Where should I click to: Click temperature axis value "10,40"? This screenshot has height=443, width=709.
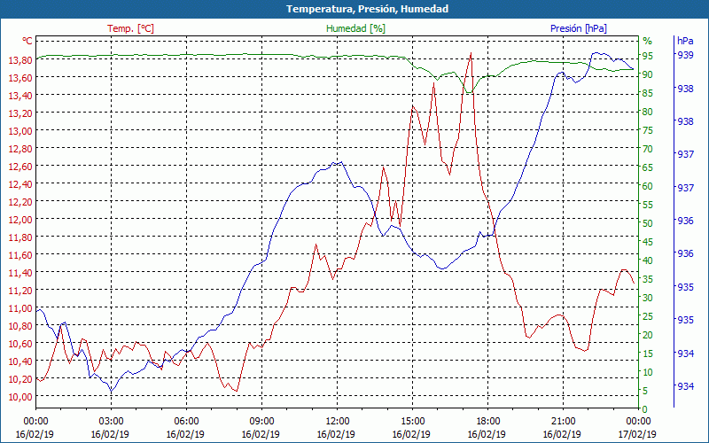click(19, 361)
